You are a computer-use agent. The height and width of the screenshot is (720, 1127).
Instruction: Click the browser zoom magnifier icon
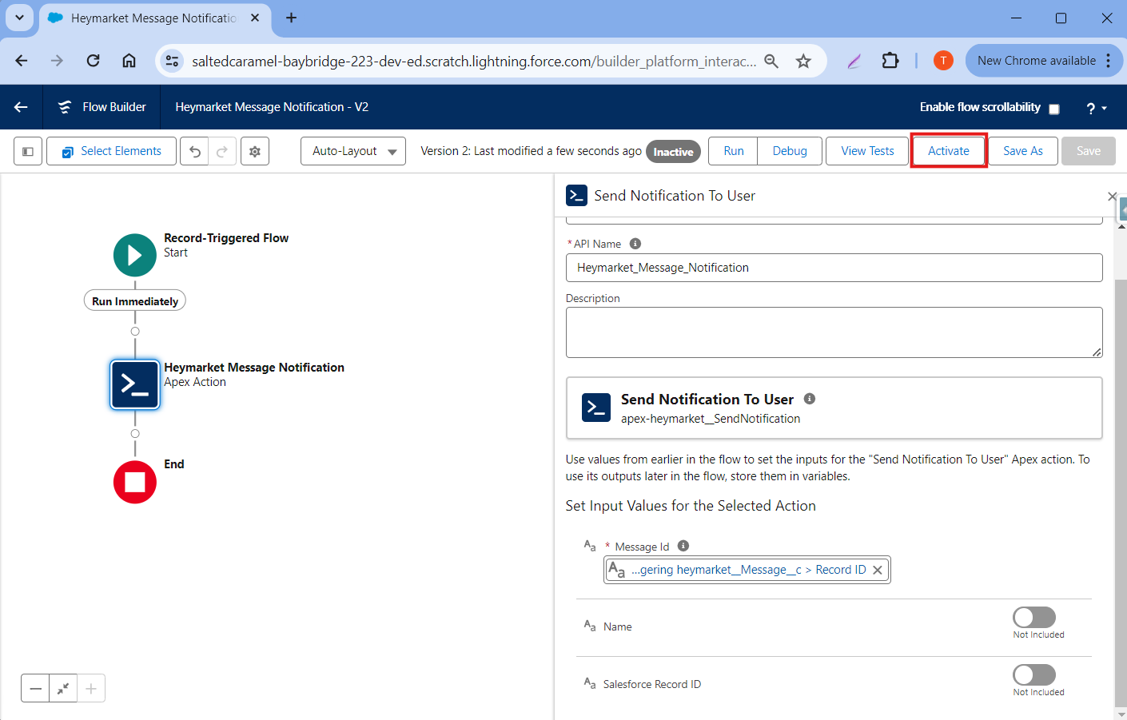click(x=771, y=61)
